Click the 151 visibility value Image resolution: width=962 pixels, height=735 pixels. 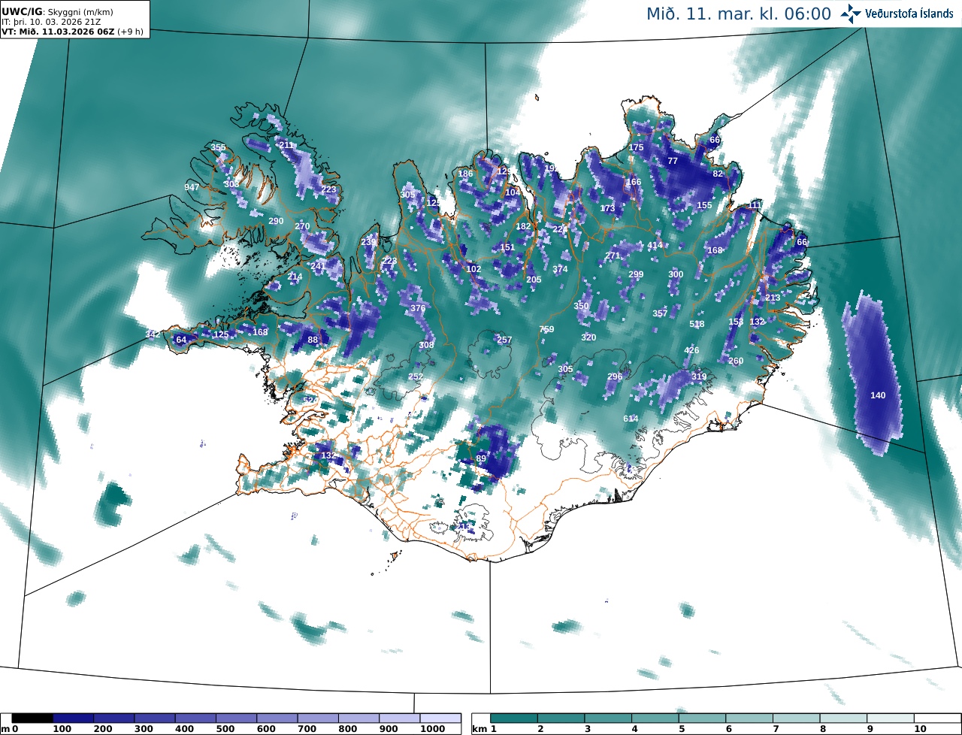pos(507,247)
